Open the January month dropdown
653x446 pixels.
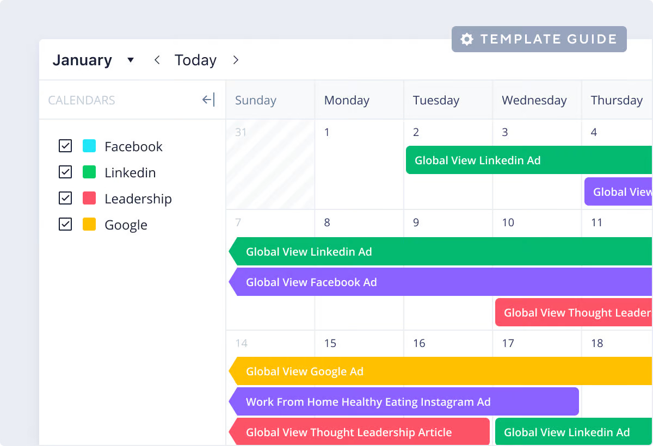(82, 60)
